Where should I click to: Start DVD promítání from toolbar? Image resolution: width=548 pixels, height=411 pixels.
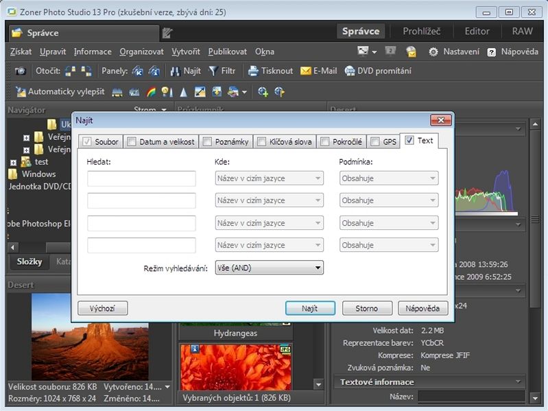point(350,71)
